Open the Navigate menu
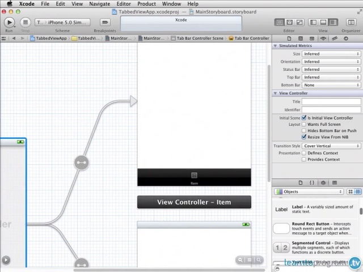 (x=100, y=4)
